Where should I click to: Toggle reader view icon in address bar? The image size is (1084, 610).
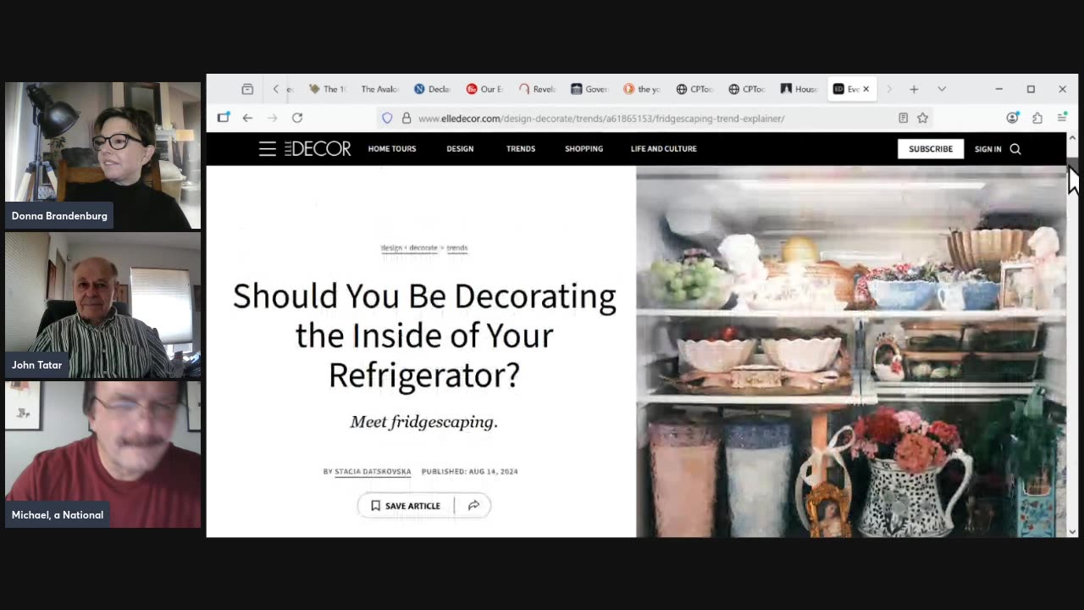904,118
